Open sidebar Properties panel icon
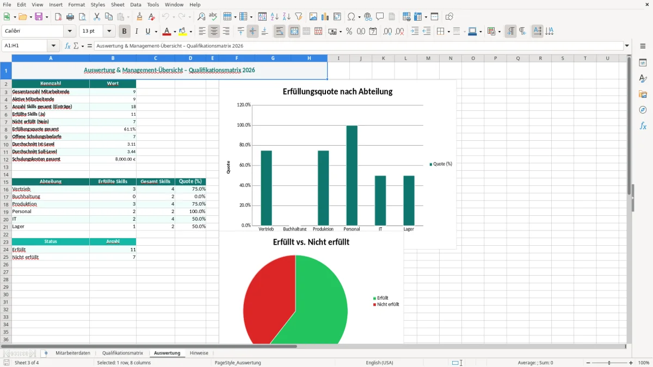 (643, 63)
